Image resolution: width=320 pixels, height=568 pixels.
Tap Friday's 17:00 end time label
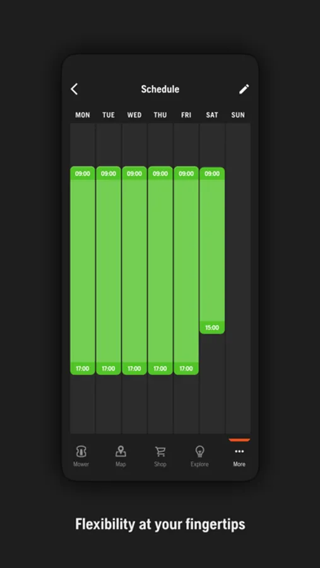click(186, 369)
